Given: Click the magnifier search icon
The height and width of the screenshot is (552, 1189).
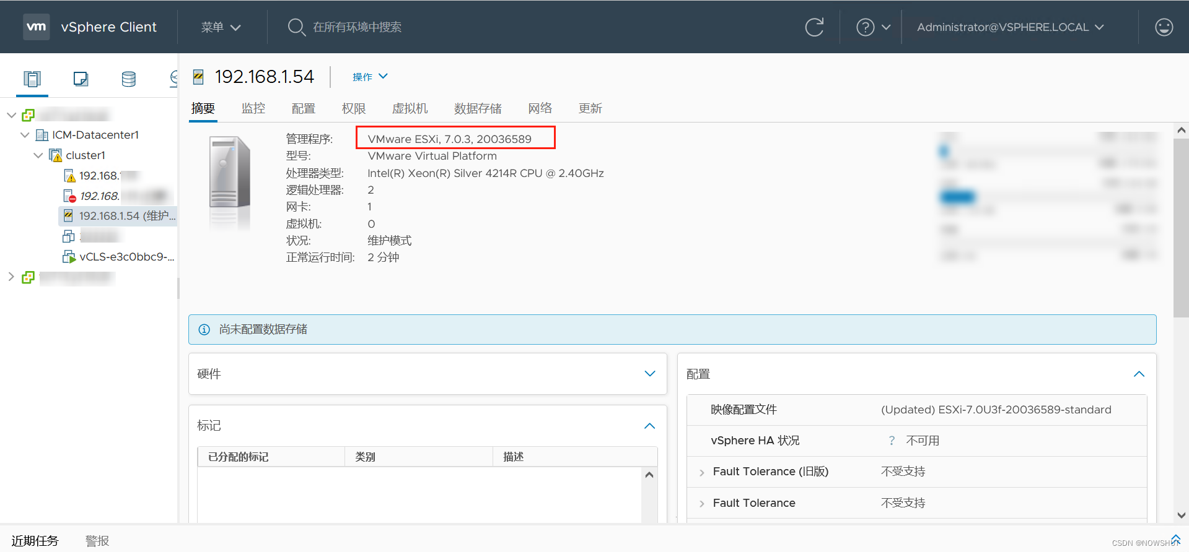Looking at the screenshot, I should [296, 27].
